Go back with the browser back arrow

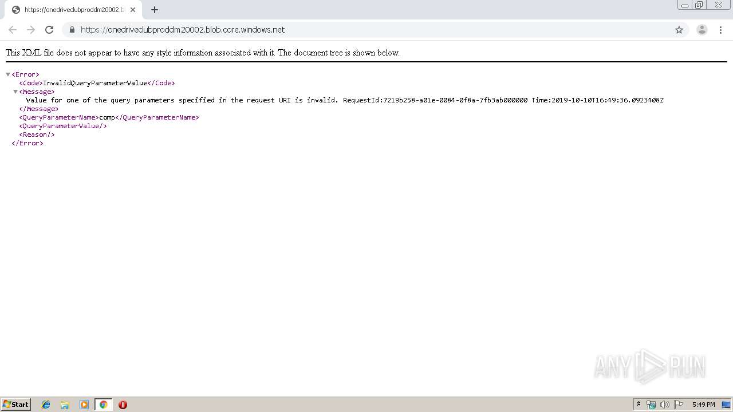[x=13, y=30]
